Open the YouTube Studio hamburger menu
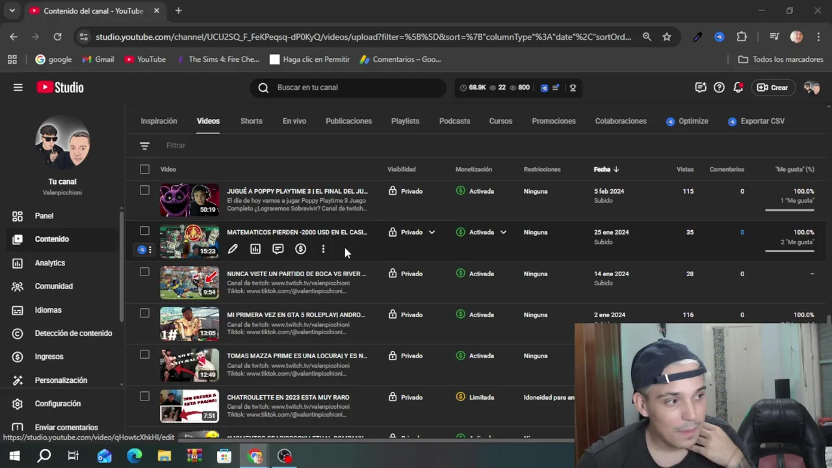This screenshot has height=468, width=832. [18, 87]
